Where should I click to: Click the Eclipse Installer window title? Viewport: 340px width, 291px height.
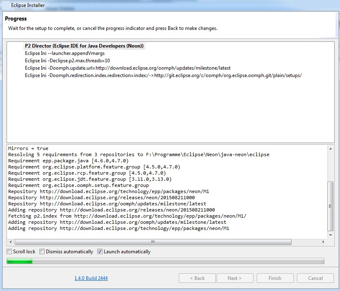pyautogui.click(x=28, y=5)
